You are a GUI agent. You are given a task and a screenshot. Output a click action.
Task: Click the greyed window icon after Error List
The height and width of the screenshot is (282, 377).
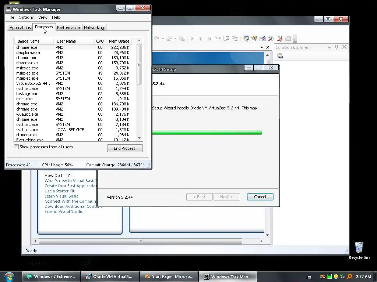point(288,39)
